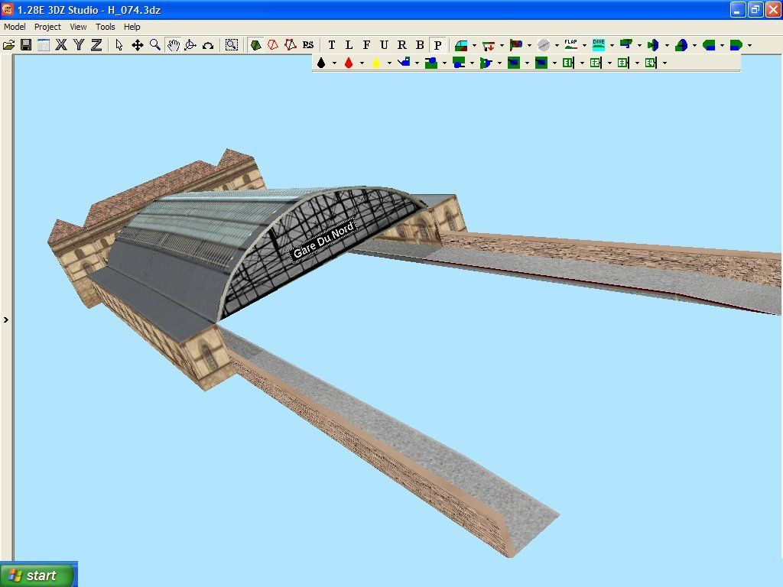Open the Model menu
The image size is (783, 587).
(15, 27)
